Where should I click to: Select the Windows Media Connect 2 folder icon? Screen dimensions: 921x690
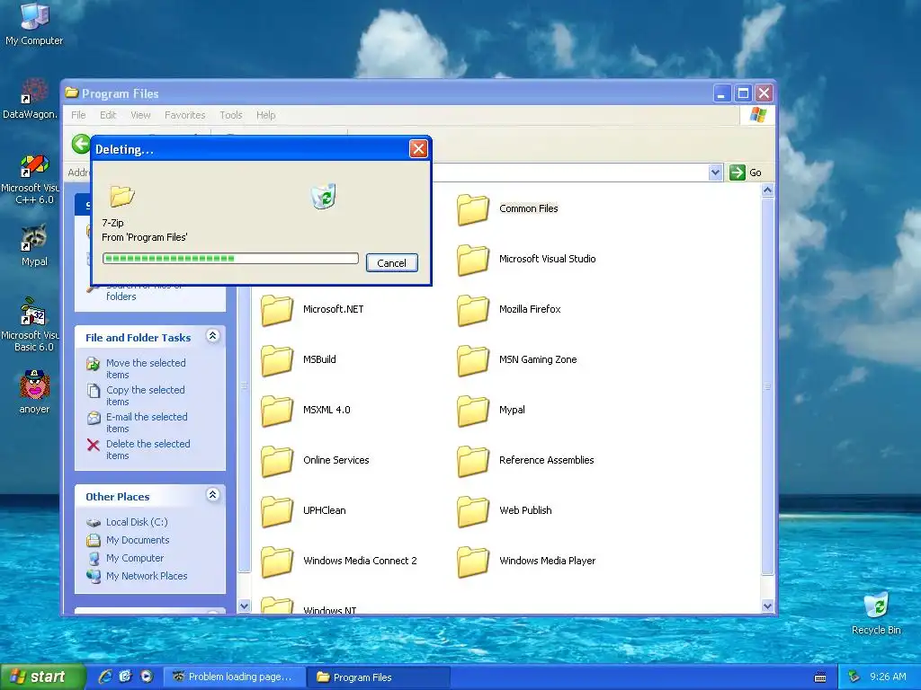click(x=277, y=562)
